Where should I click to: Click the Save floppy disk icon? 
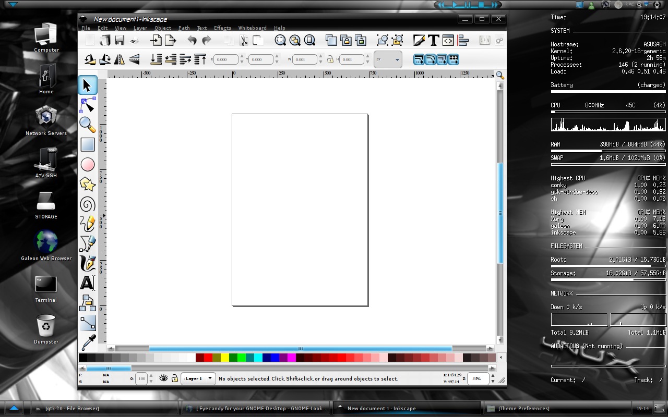120,40
